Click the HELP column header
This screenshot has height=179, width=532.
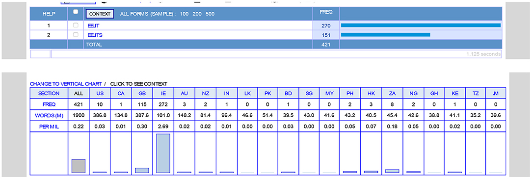49,14
